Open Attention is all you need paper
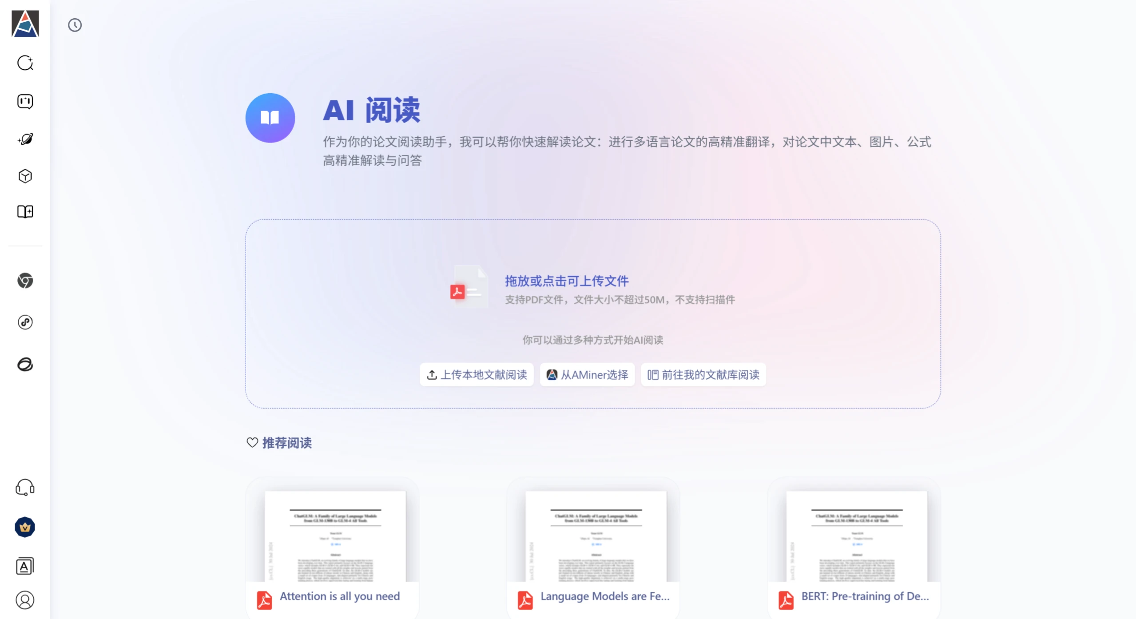The height and width of the screenshot is (619, 1136). (x=339, y=596)
